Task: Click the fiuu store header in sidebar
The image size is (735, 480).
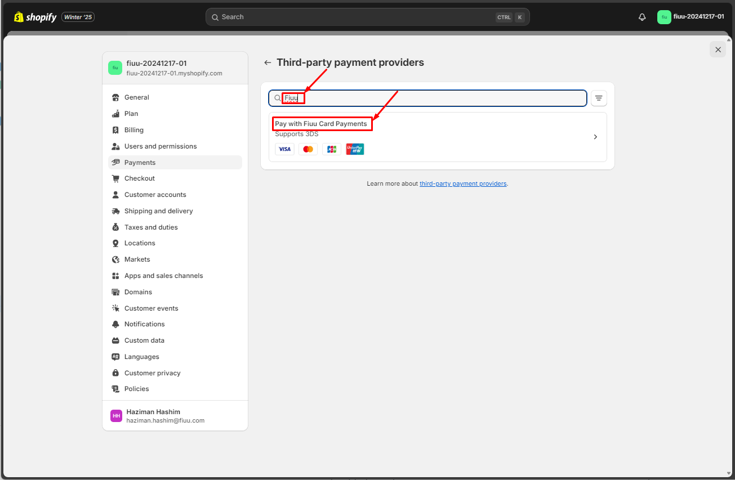Action: pos(175,68)
